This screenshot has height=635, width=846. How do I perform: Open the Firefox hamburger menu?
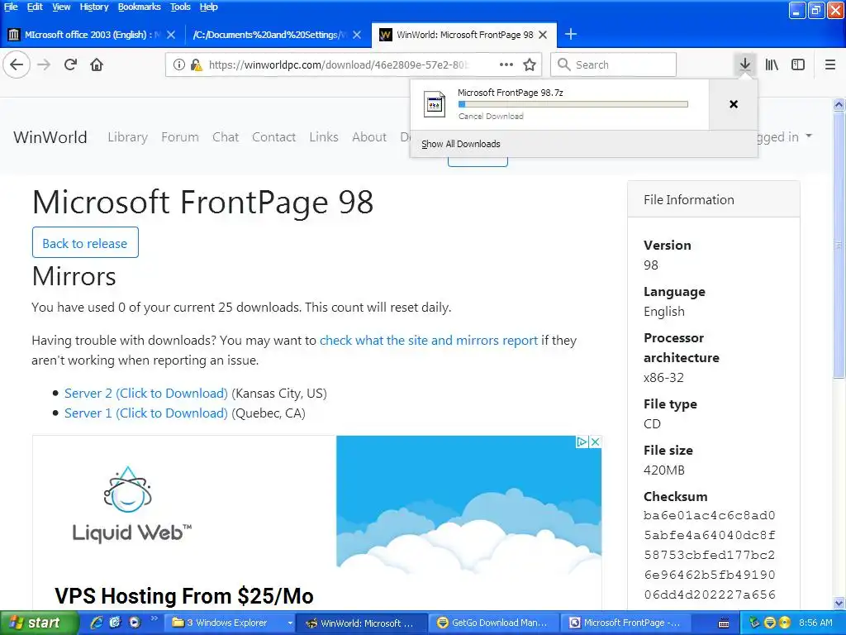pyautogui.click(x=830, y=64)
